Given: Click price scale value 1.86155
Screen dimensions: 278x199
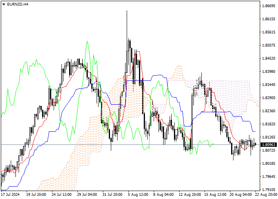Looking at the screenshot, I should [x=268, y=19].
